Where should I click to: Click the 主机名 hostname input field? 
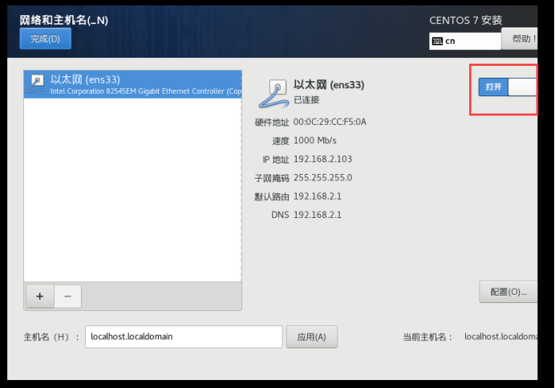(184, 337)
